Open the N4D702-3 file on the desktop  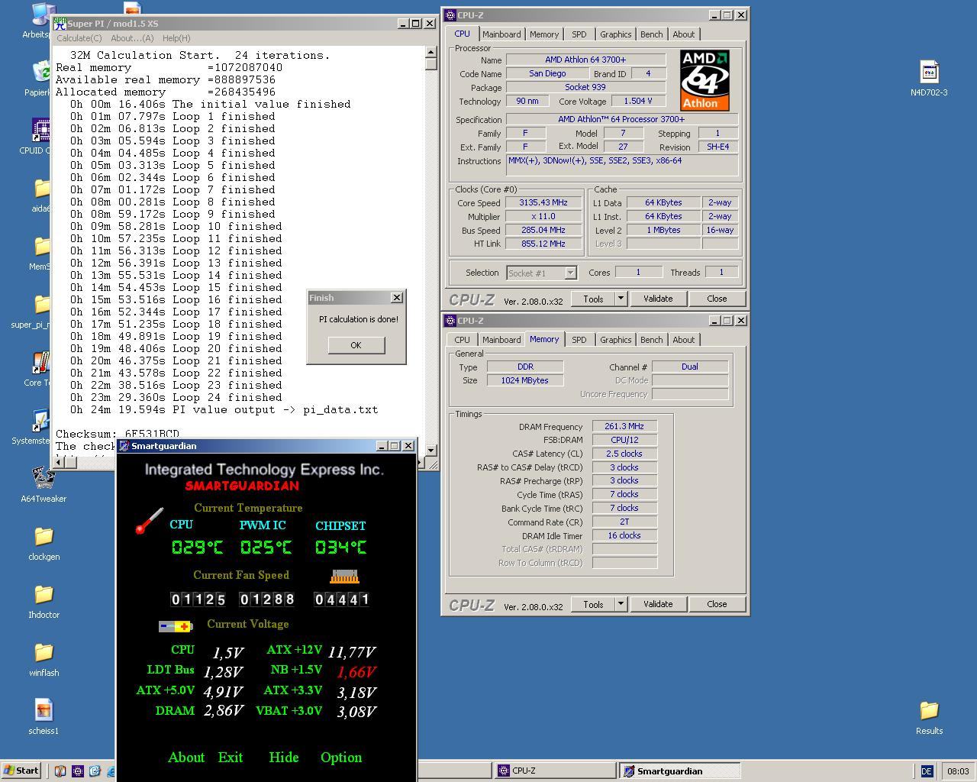[929, 72]
